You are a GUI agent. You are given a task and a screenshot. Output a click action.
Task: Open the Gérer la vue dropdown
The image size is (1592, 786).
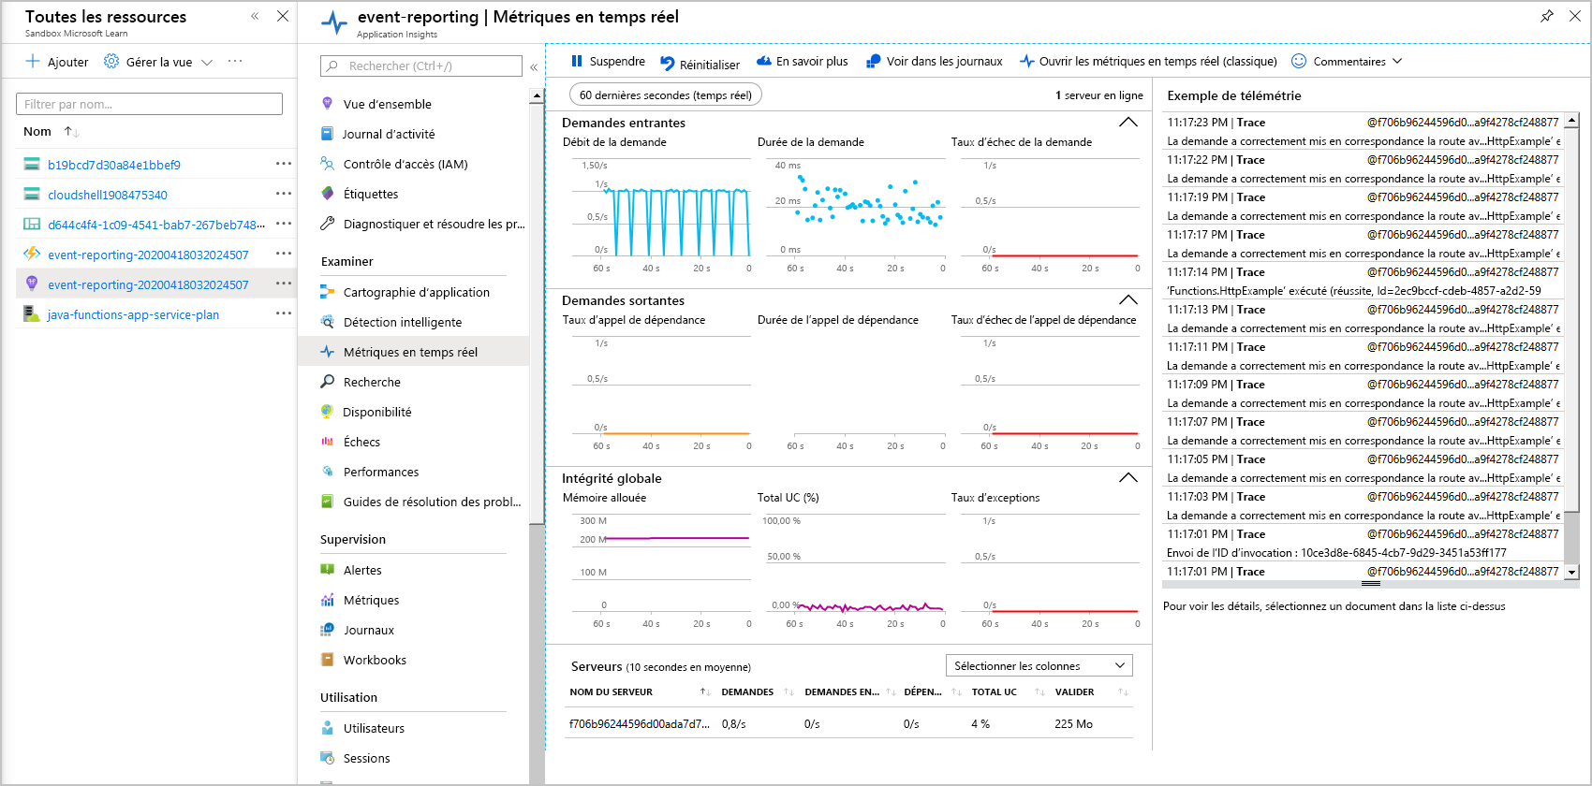tap(158, 62)
